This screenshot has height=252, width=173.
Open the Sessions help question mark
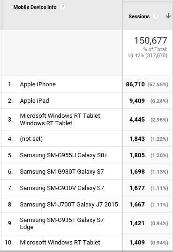156,16
